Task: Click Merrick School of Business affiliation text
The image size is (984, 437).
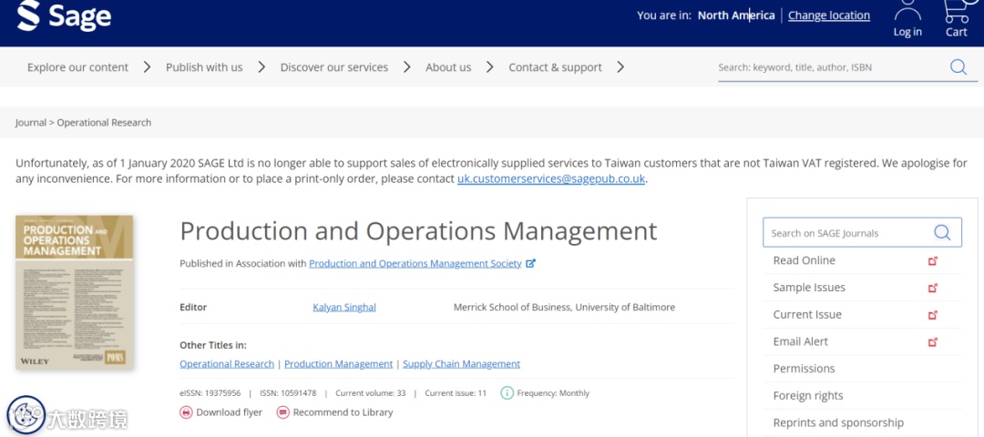Action: [x=564, y=307]
